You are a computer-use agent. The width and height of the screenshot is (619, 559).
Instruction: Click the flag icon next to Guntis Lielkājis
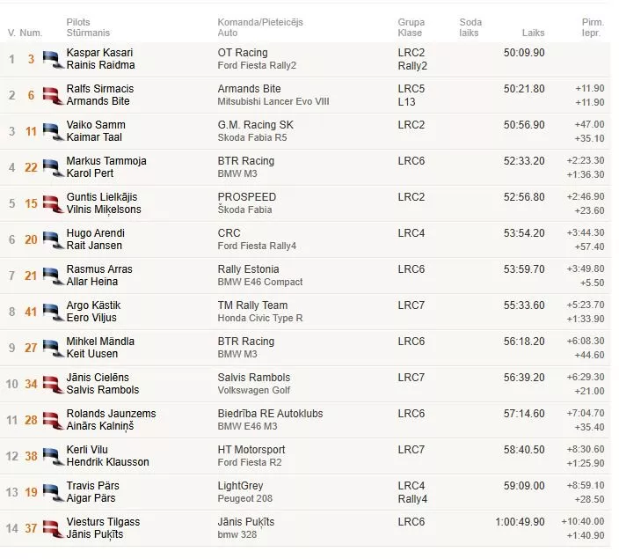click(x=54, y=203)
